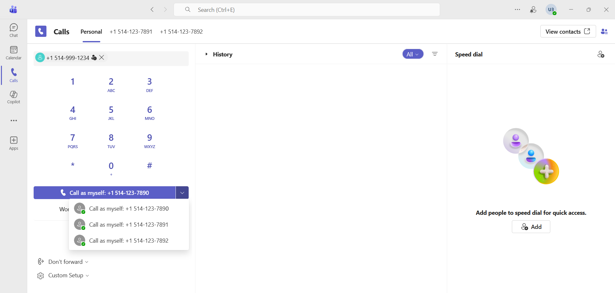Choose Call as myself: +1 514-123-7890 option
The width and height of the screenshot is (615, 293).
(x=129, y=209)
